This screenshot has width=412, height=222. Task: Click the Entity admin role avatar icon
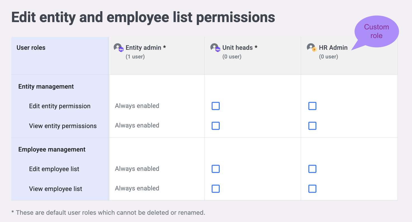[118, 48]
